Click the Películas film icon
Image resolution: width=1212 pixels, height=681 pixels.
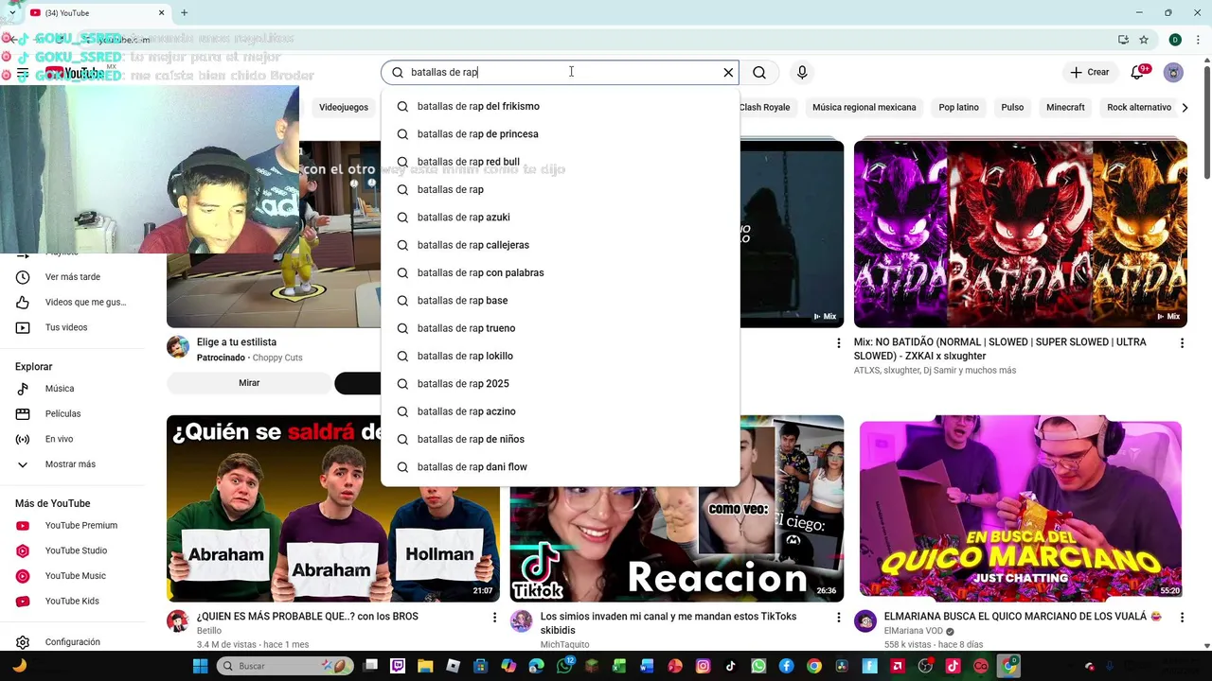[23, 414]
